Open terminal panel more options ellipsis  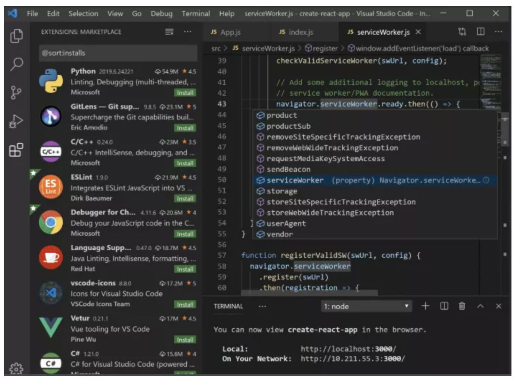262,306
